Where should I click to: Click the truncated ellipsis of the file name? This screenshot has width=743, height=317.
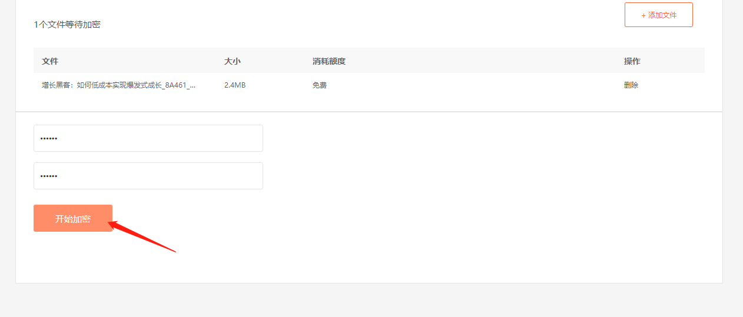point(192,85)
